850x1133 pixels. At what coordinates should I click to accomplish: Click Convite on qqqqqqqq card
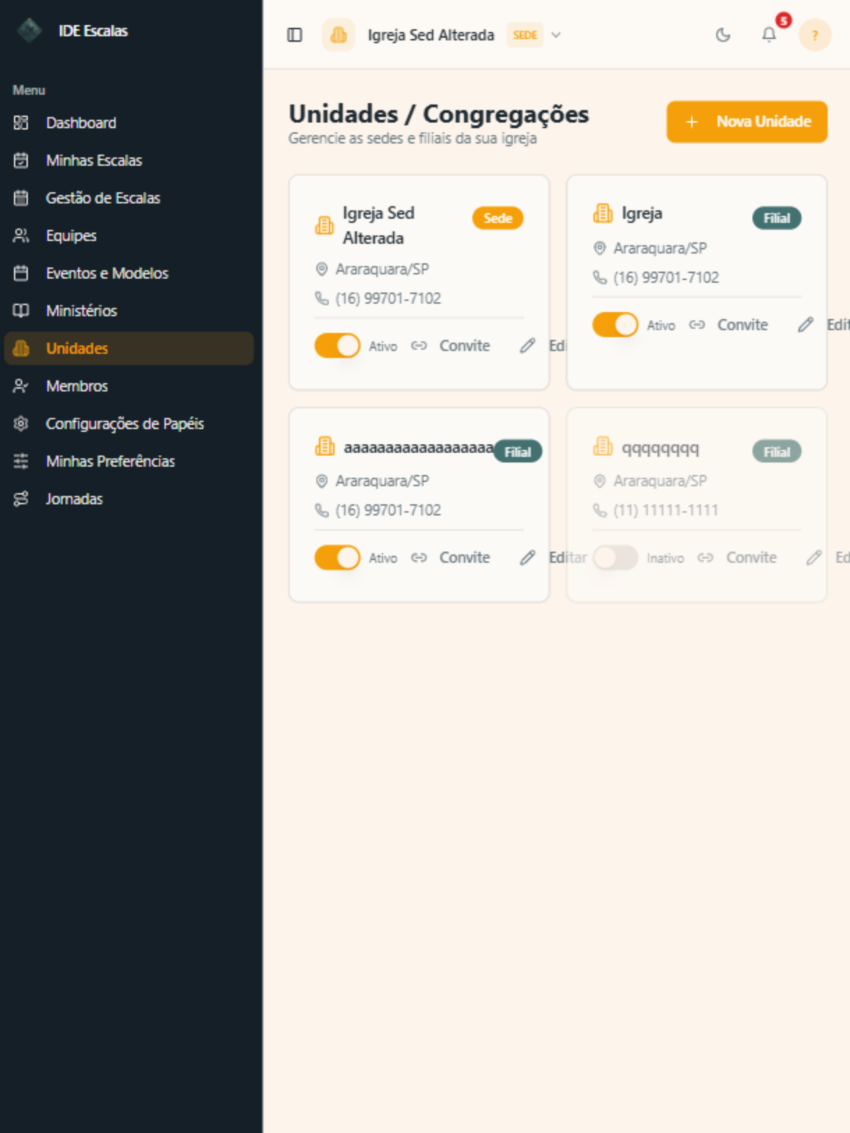751,557
